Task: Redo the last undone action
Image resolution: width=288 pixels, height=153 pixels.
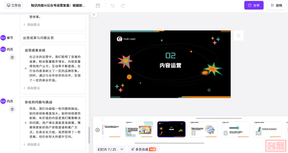Action: pyautogui.click(x=123, y=6)
